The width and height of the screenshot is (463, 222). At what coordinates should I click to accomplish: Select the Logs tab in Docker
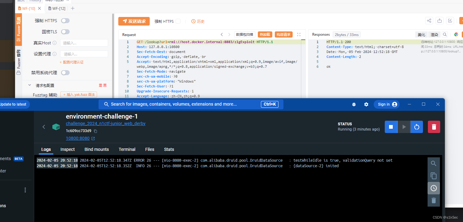click(x=46, y=149)
